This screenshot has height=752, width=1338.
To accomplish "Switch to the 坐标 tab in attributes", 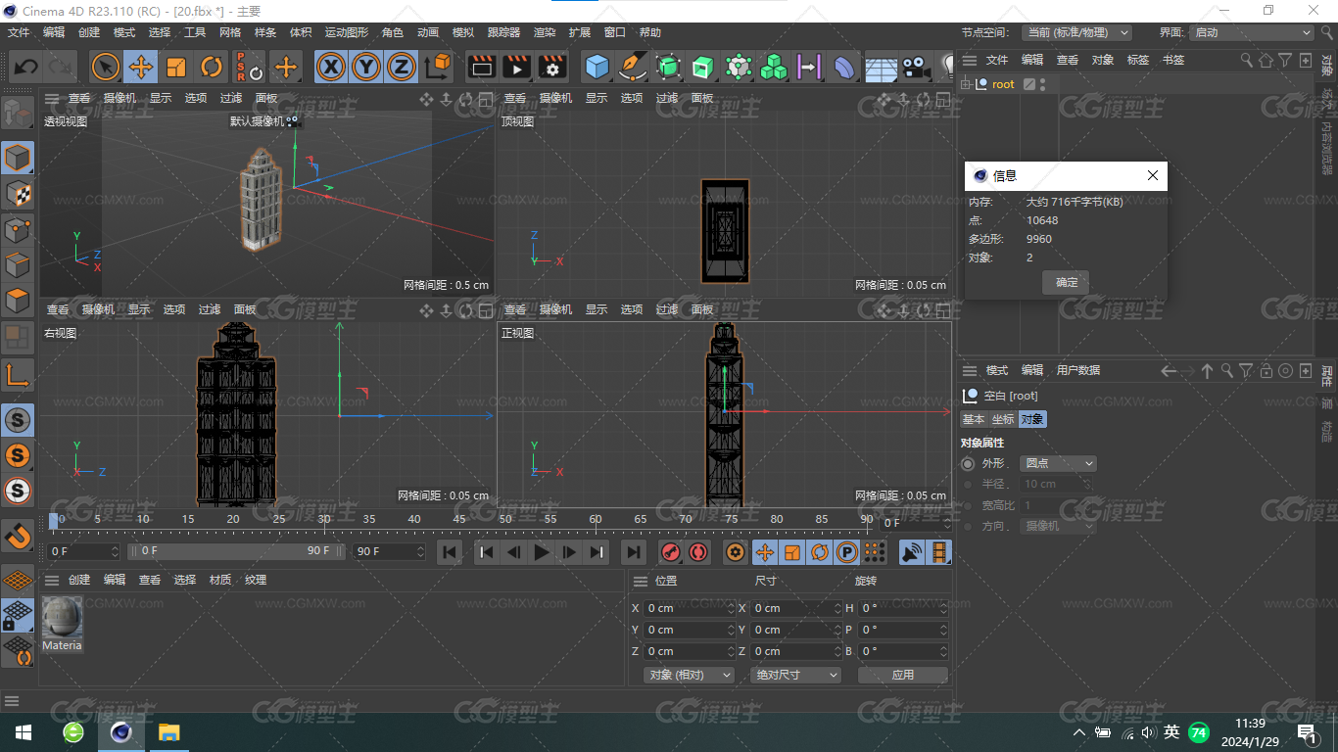I will pyautogui.click(x=1003, y=419).
